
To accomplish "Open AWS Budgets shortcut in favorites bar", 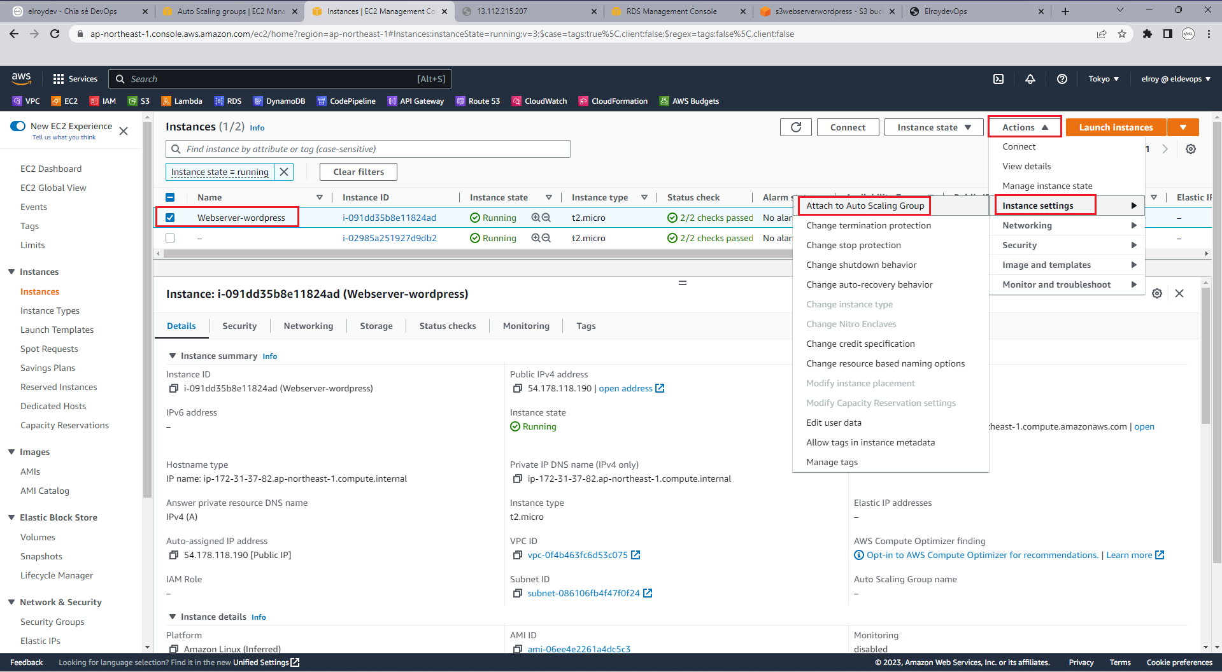I will pyautogui.click(x=689, y=101).
